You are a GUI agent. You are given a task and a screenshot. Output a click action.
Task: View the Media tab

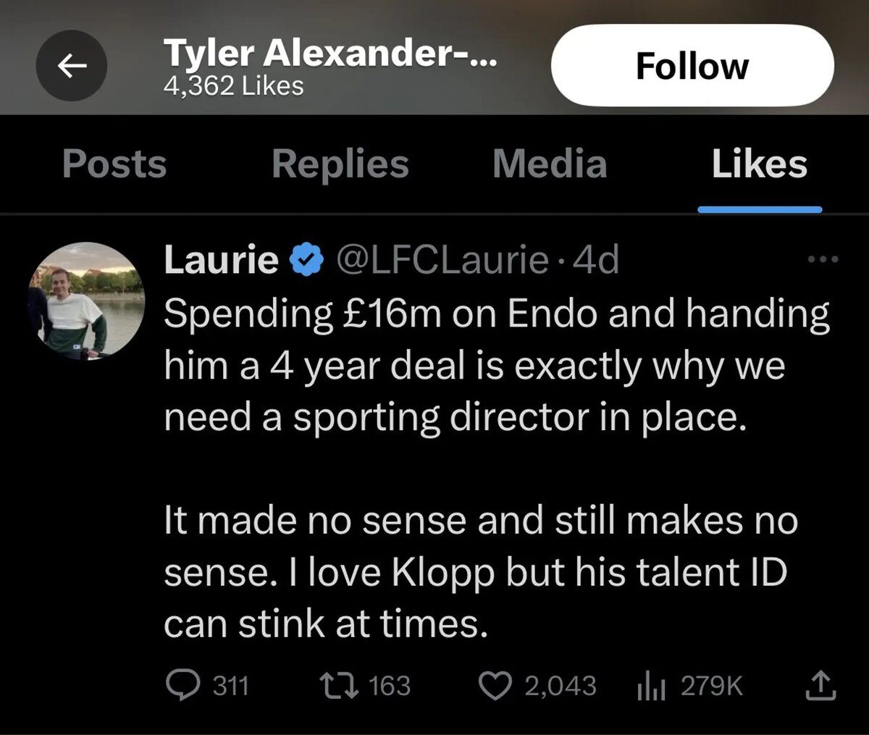pyautogui.click(x=550, y=164)
